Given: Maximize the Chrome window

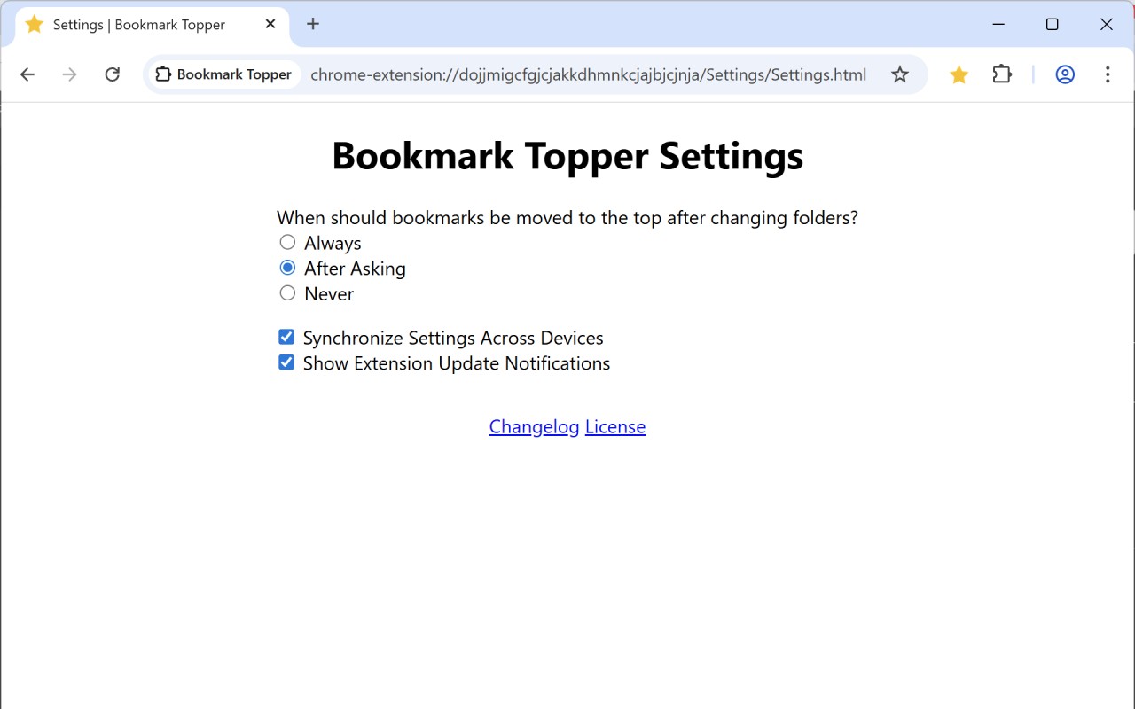Looking at the screenshot, I should pos(1053,24).
